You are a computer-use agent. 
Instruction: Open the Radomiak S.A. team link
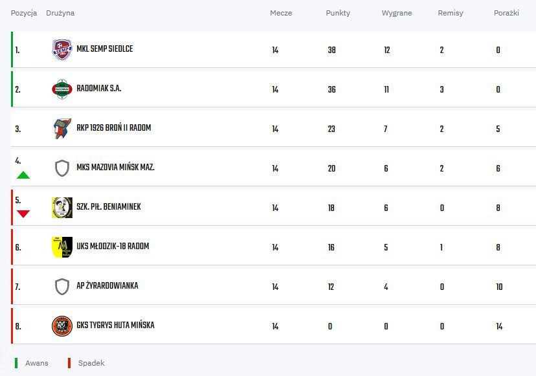pos(99,89)
